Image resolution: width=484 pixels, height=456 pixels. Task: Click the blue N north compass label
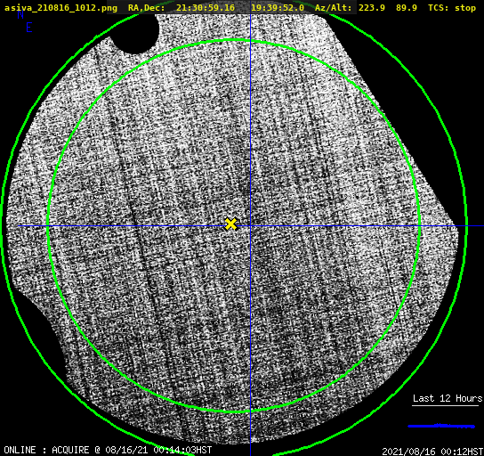click(x=20, y=14)
